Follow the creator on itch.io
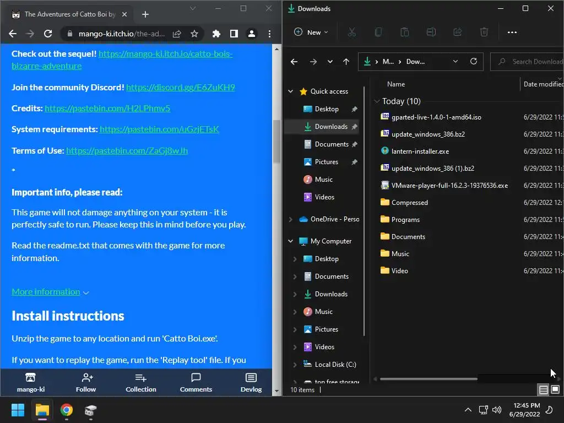Image resolution: width=564 pixels, height=423 pixels. pos(86,382)
